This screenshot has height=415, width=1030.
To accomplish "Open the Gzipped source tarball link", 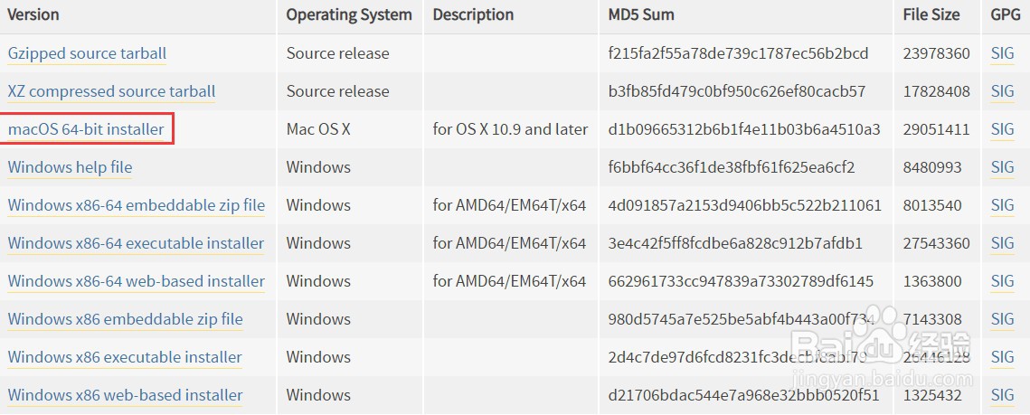I will 87,54.
